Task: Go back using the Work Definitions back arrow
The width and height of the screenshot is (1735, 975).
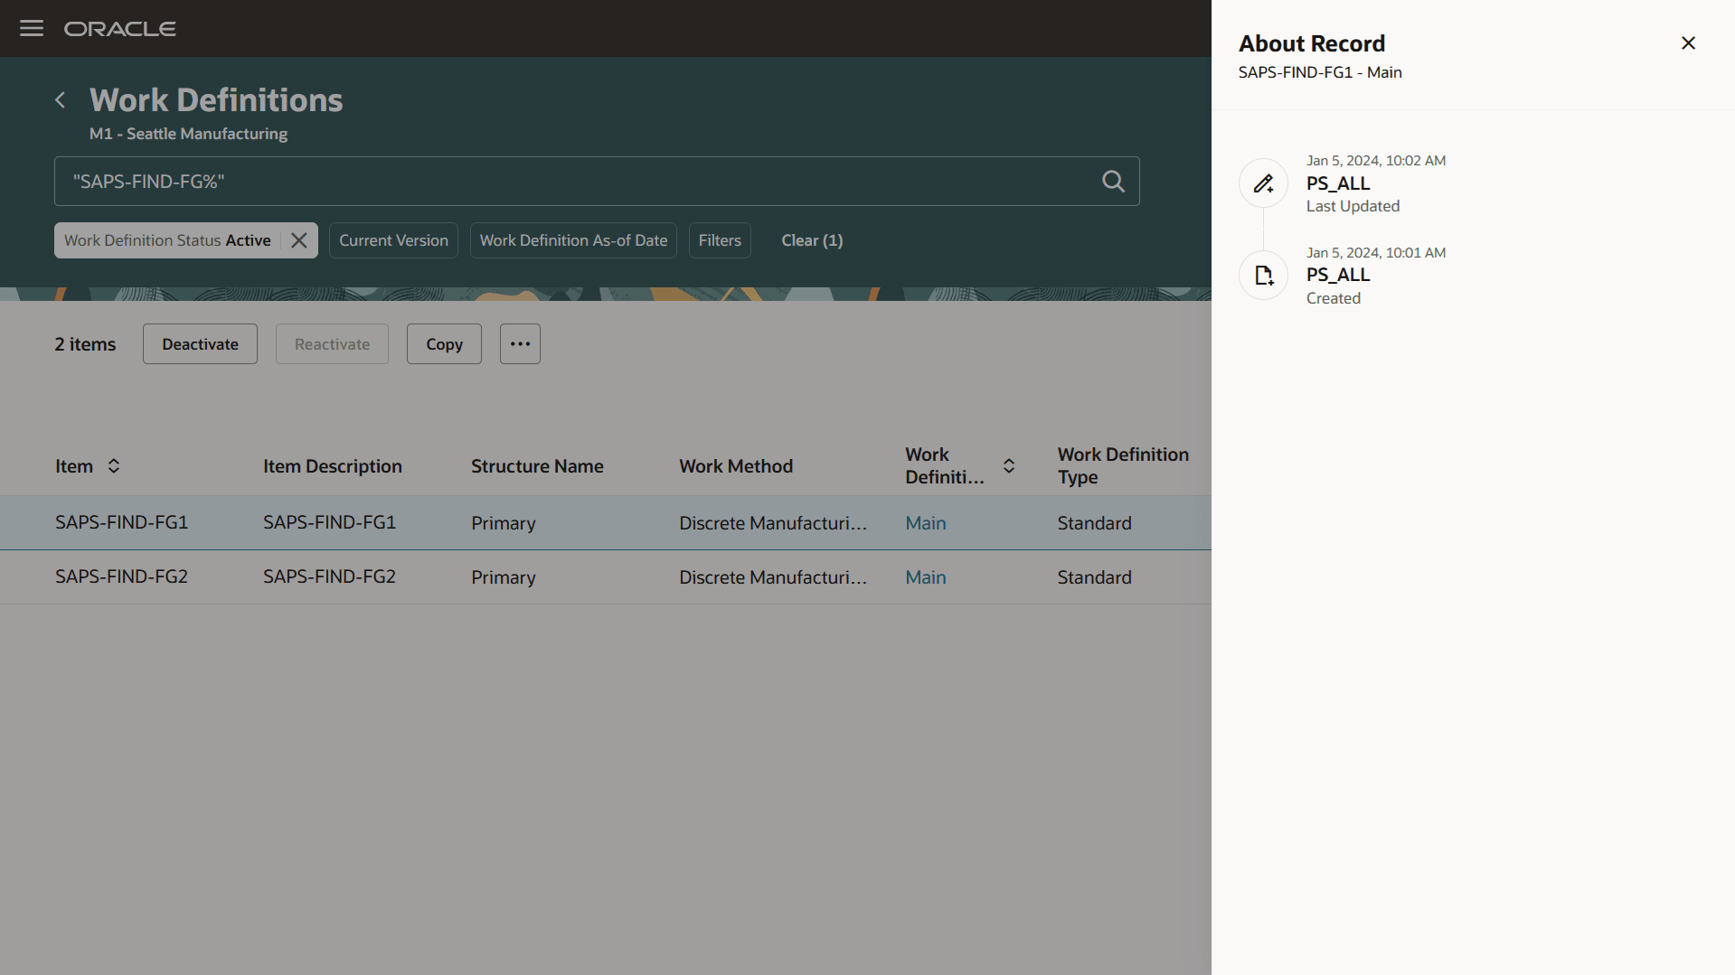Action: click(x=61, y=100)
